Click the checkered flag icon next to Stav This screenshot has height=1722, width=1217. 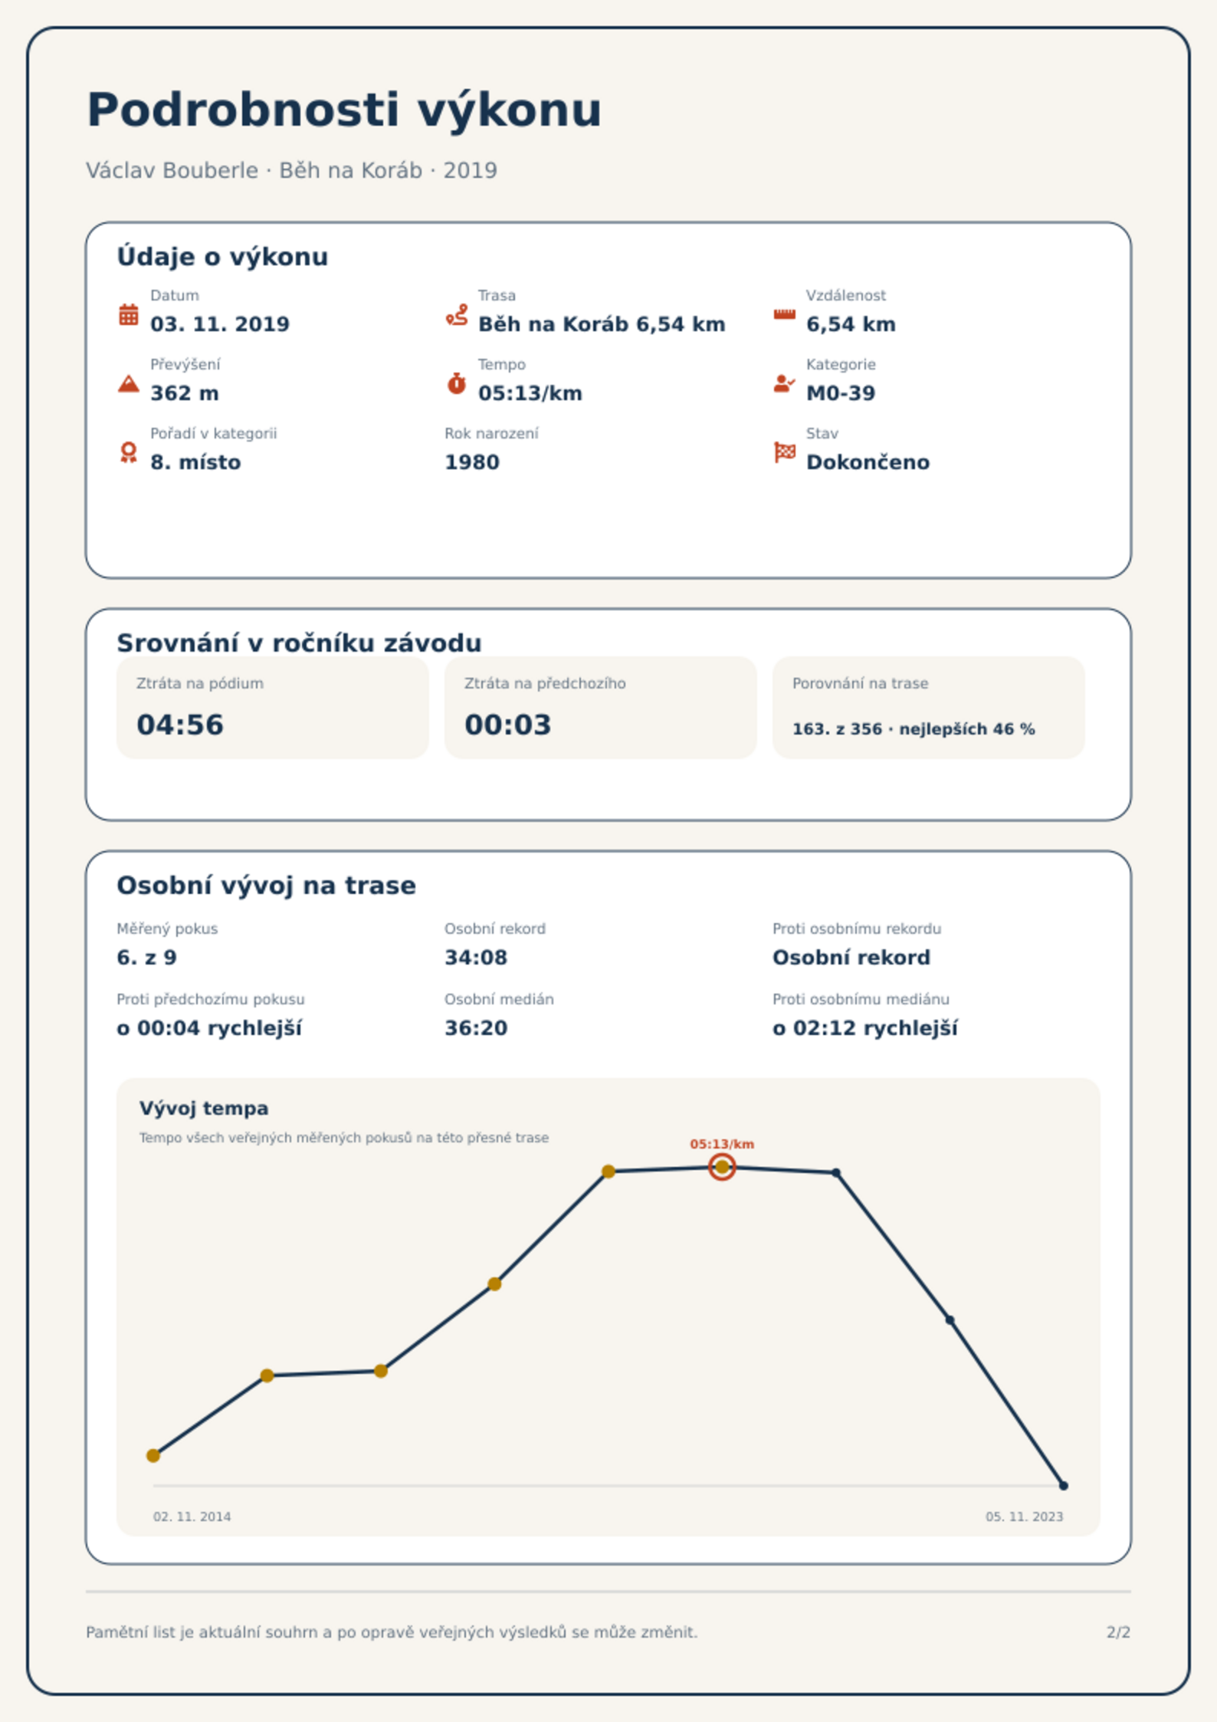pos(784,452)
